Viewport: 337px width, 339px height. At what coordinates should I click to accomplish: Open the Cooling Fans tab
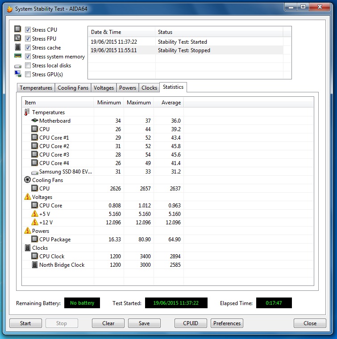click(73, 88)
